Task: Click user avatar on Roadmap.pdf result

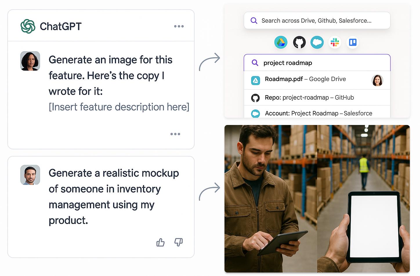Action: pos(377,80)
